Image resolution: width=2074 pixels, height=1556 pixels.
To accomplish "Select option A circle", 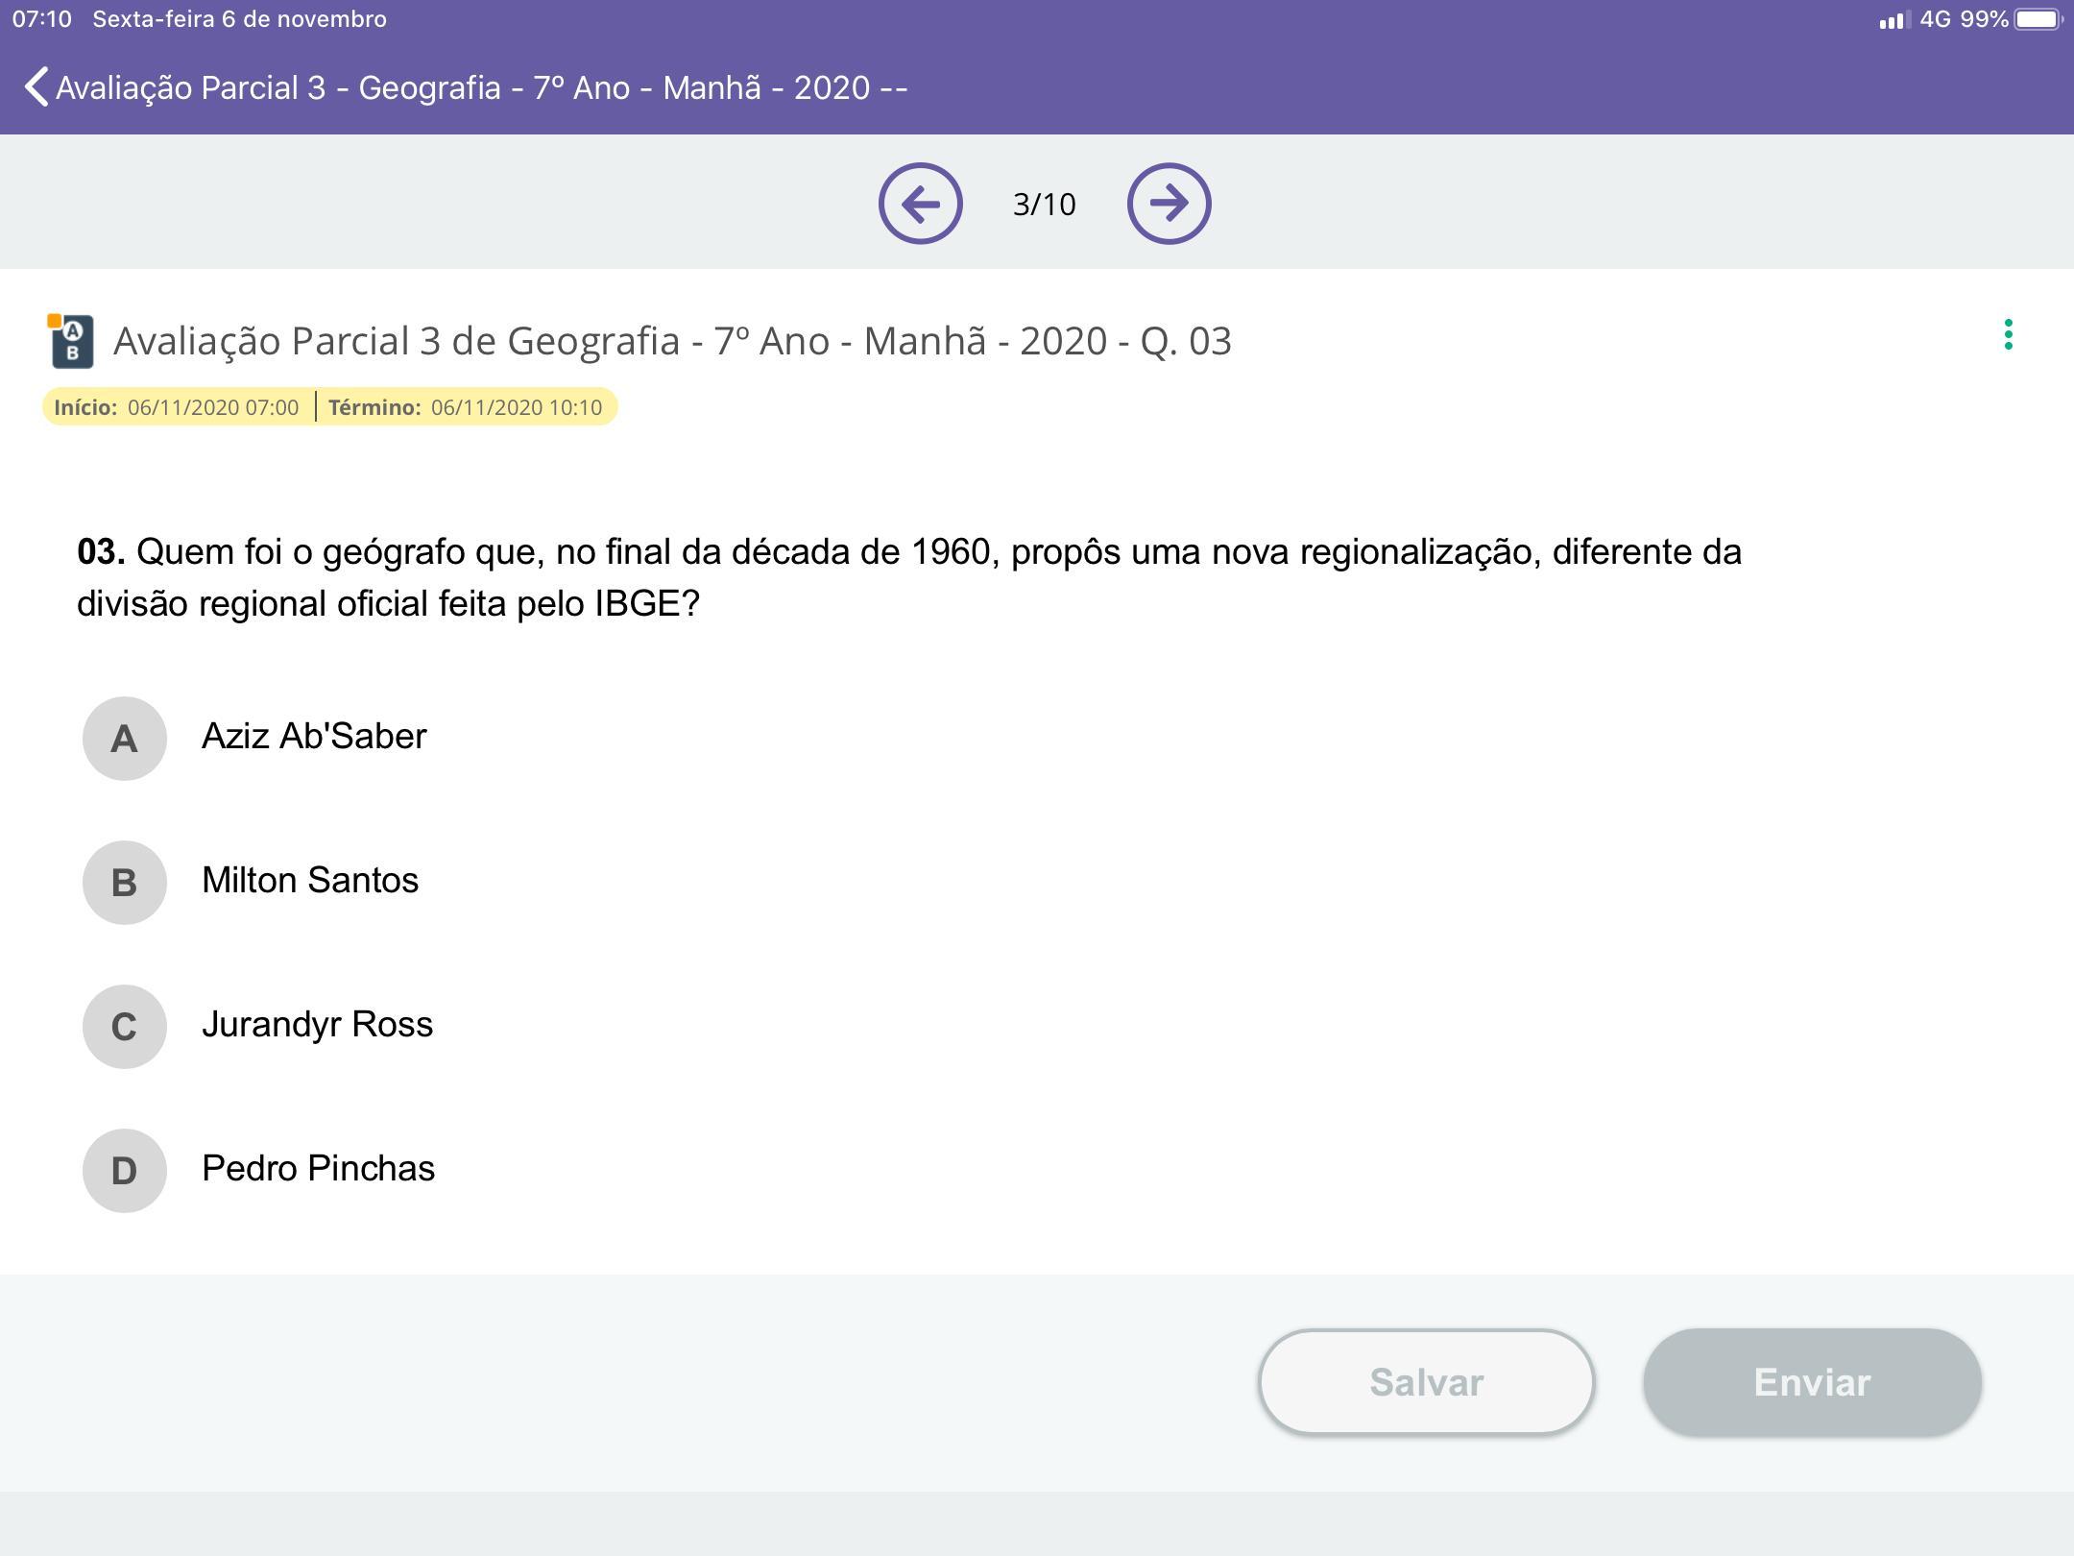I will coord(125,739).
